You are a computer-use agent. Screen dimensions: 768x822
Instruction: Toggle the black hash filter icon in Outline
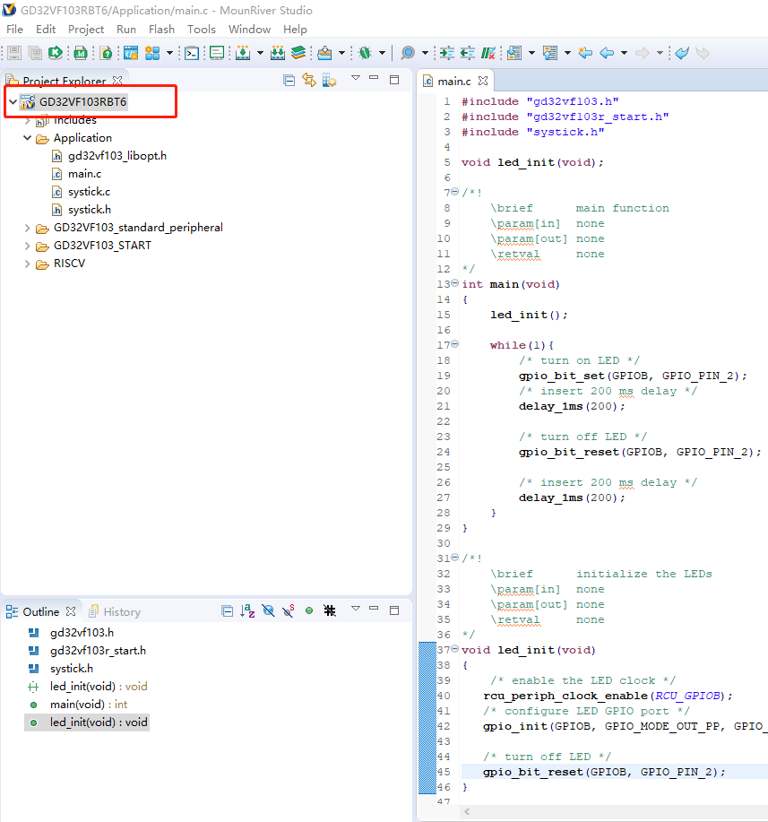coord(330,610)
